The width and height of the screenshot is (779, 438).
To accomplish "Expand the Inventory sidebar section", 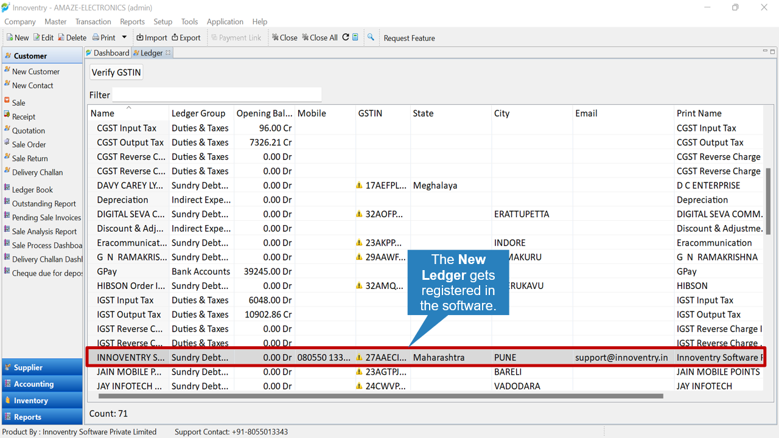I will (x=42, y=400).
